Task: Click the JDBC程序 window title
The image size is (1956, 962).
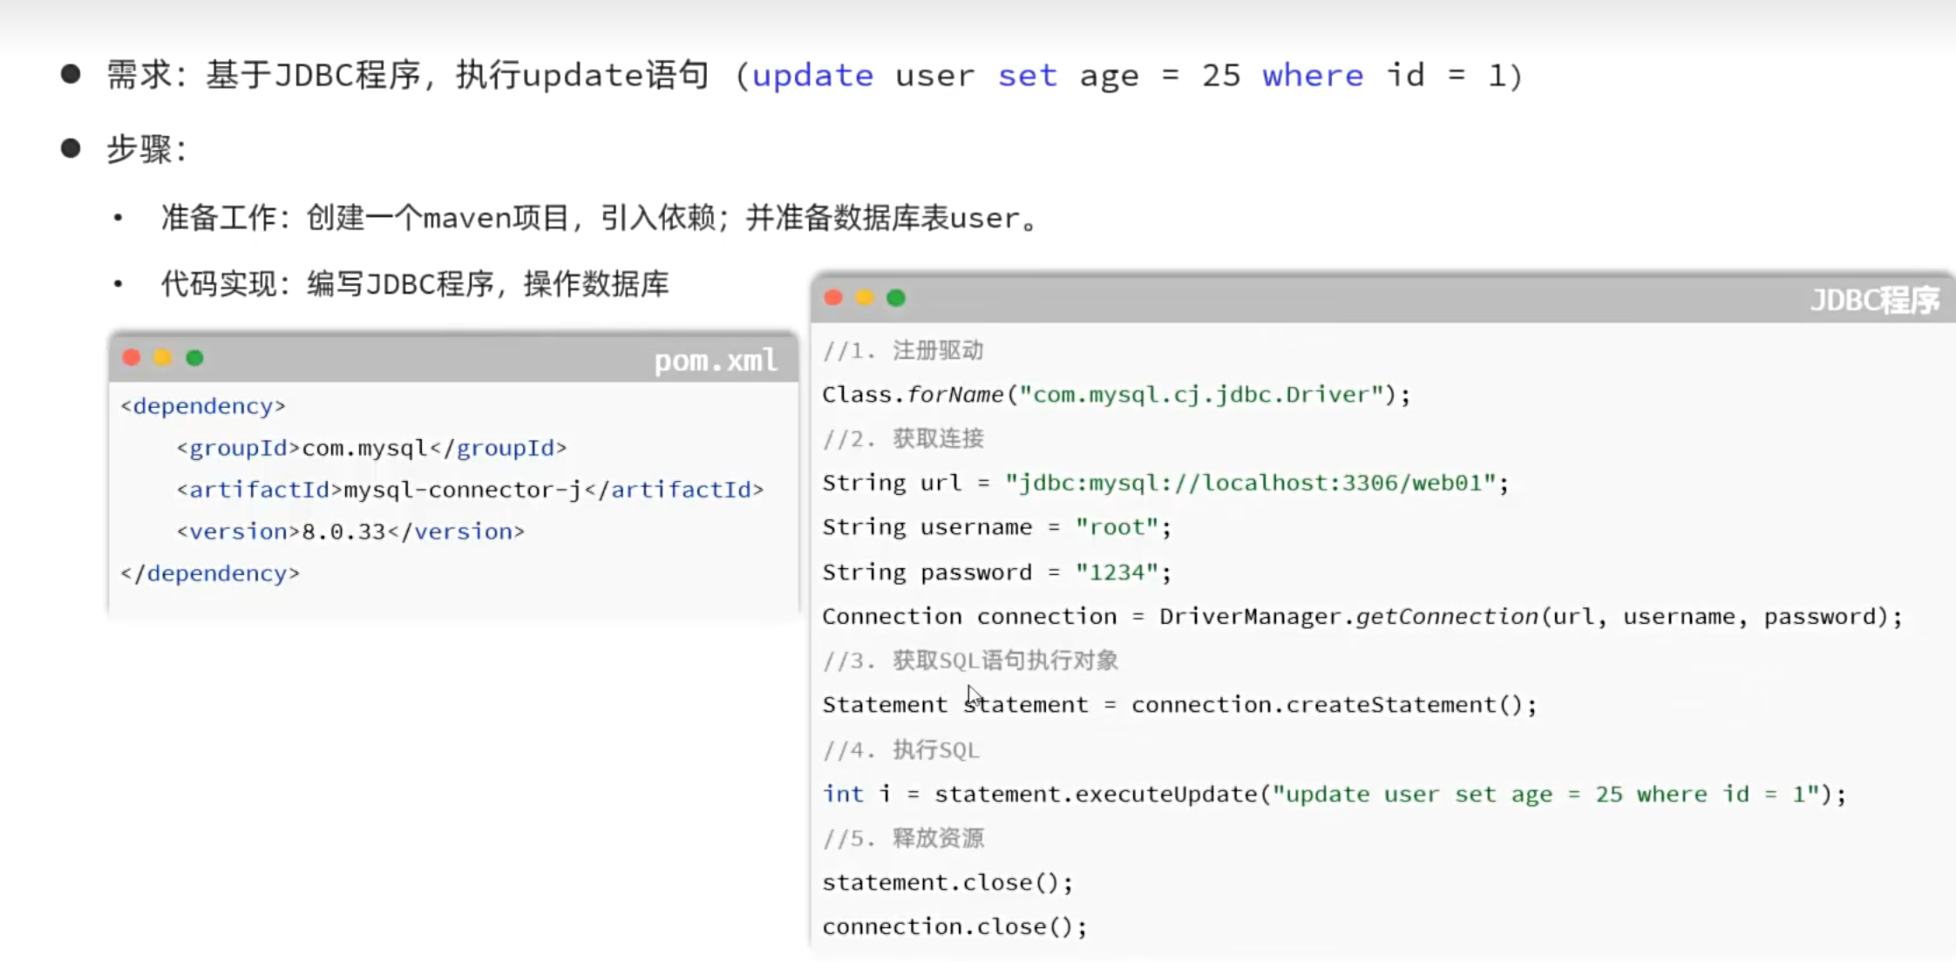Action: point(1873,301)
